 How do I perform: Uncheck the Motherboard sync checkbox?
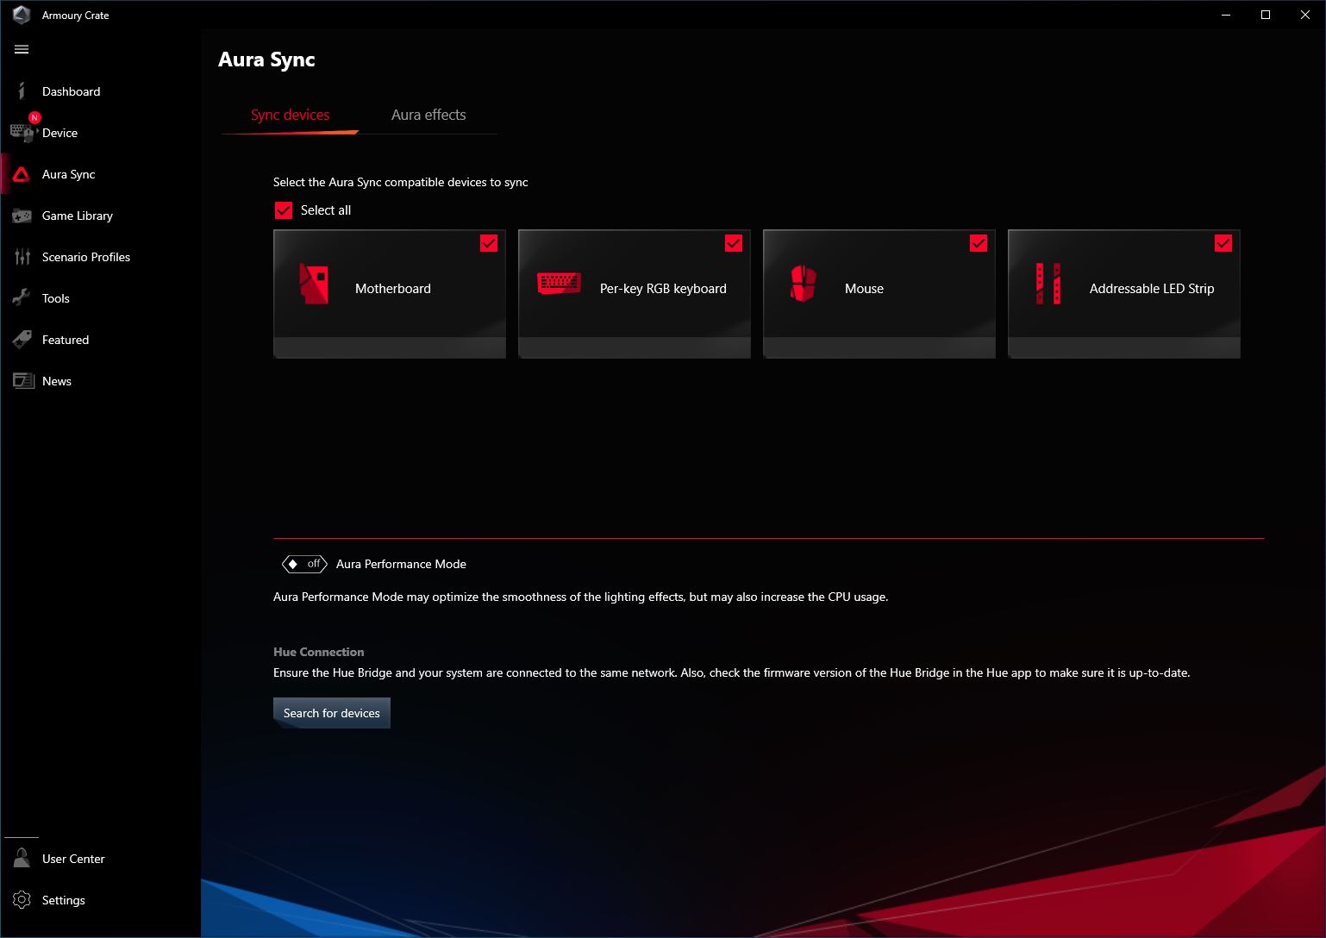click(x=489, y=243)
